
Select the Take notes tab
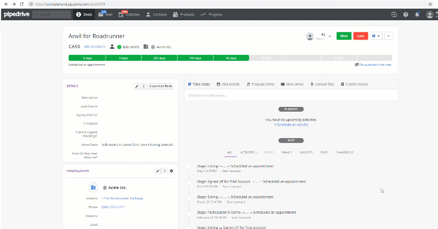[x=199, y=84]
